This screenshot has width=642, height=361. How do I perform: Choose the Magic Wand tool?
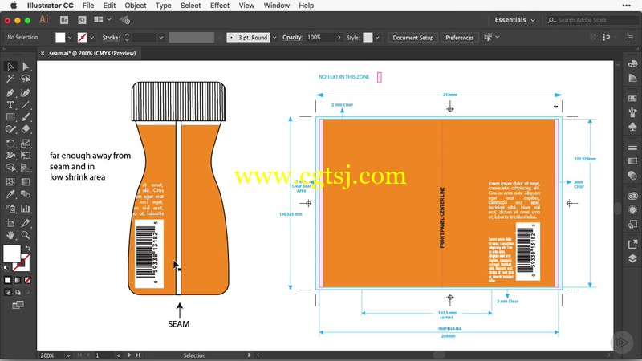click(x=10, y=79)
